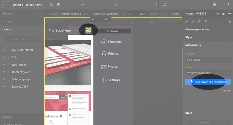Click the redo arrow
233x125 pixels.
[x=89, y=5]
